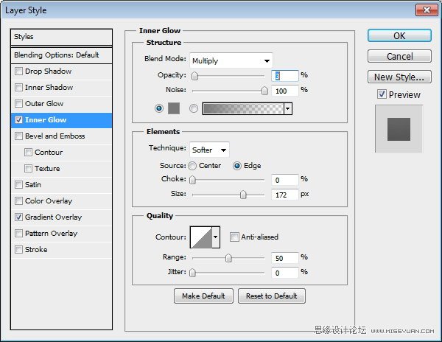Click the Choke slider handle
This screenshot has height=342, width=442.
pyautogui.click(x=192, y=180)
